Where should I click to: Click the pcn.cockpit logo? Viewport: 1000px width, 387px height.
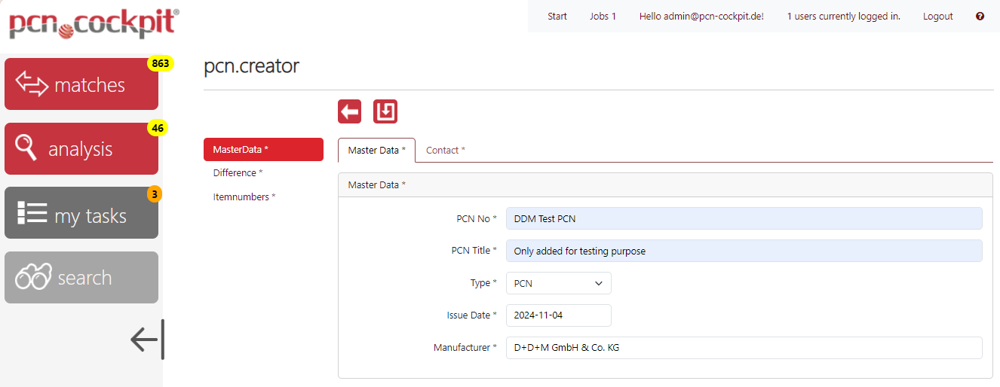tap(94, 23)
